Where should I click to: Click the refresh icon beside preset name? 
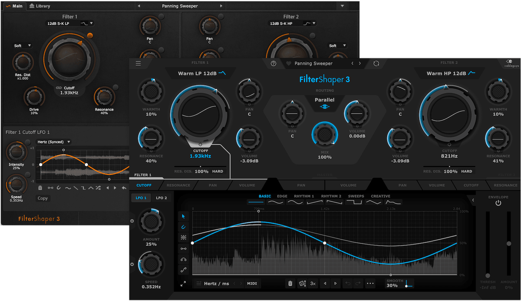tap(376, 63)
